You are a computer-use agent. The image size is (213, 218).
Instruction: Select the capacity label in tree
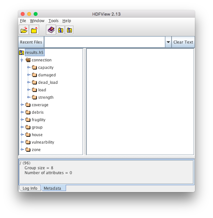[x=46, y=68]
